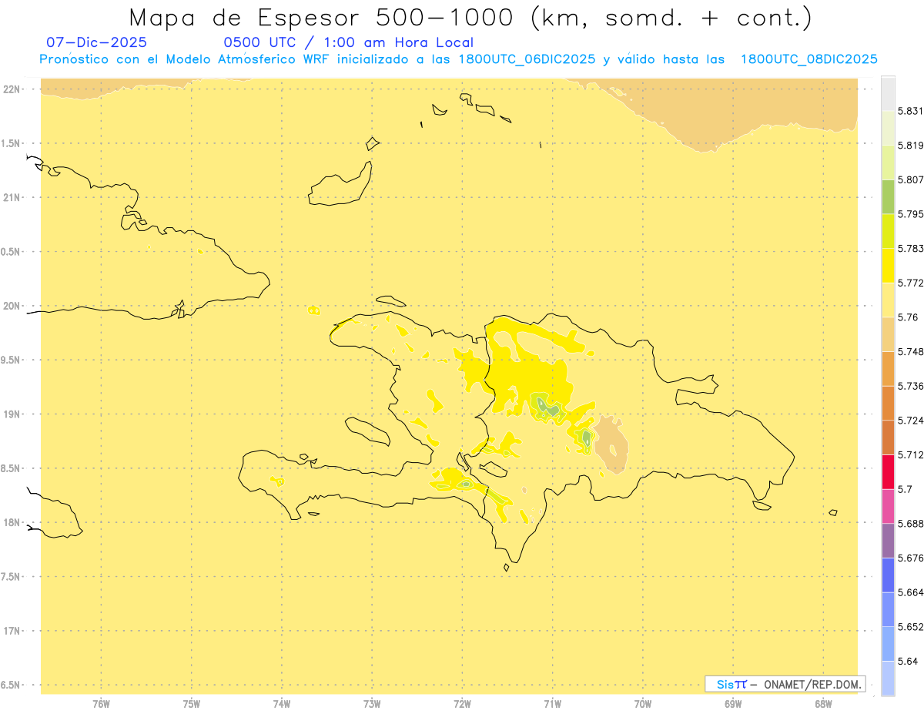Click the 74W longitude label
Viewport: 924px width, 714px height.
[x=282, y=704]
